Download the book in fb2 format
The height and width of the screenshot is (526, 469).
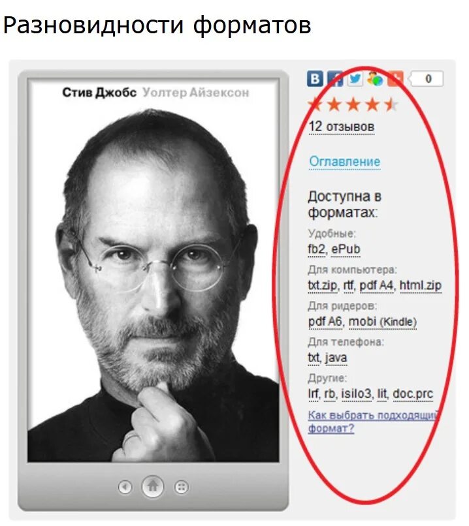317,249
